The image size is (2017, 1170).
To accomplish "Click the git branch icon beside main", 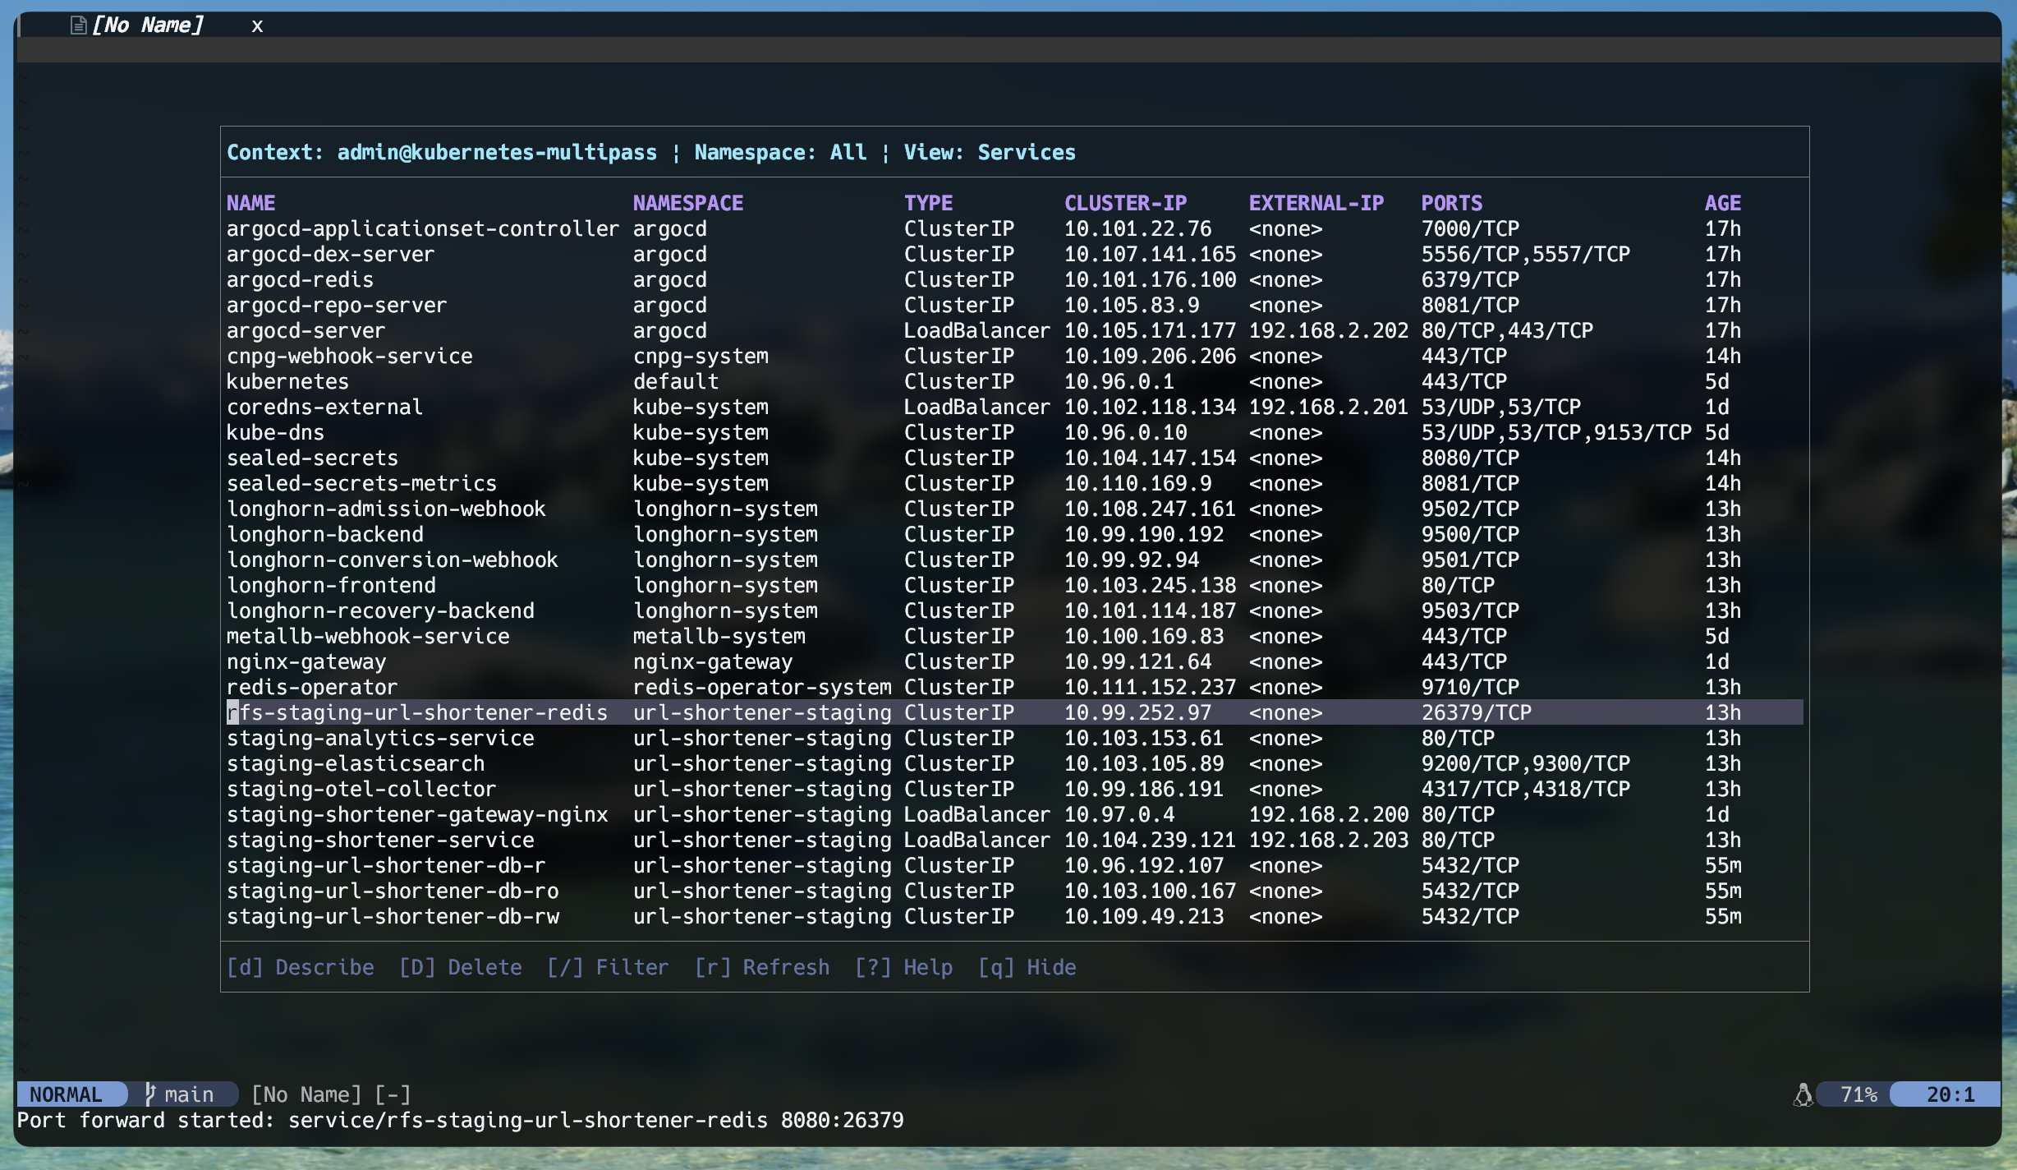I will pyautogui.click(x=150, y=1094).
